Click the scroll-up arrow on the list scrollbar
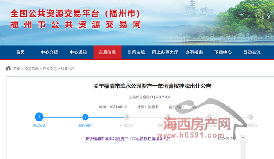This screenshot has height=159, width=274. click(243, 138)
